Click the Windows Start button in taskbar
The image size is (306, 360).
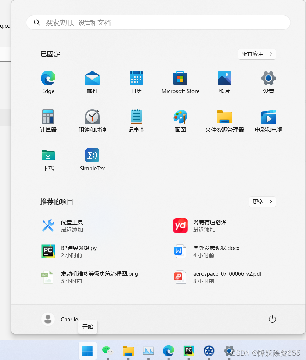tap(87, 351)
